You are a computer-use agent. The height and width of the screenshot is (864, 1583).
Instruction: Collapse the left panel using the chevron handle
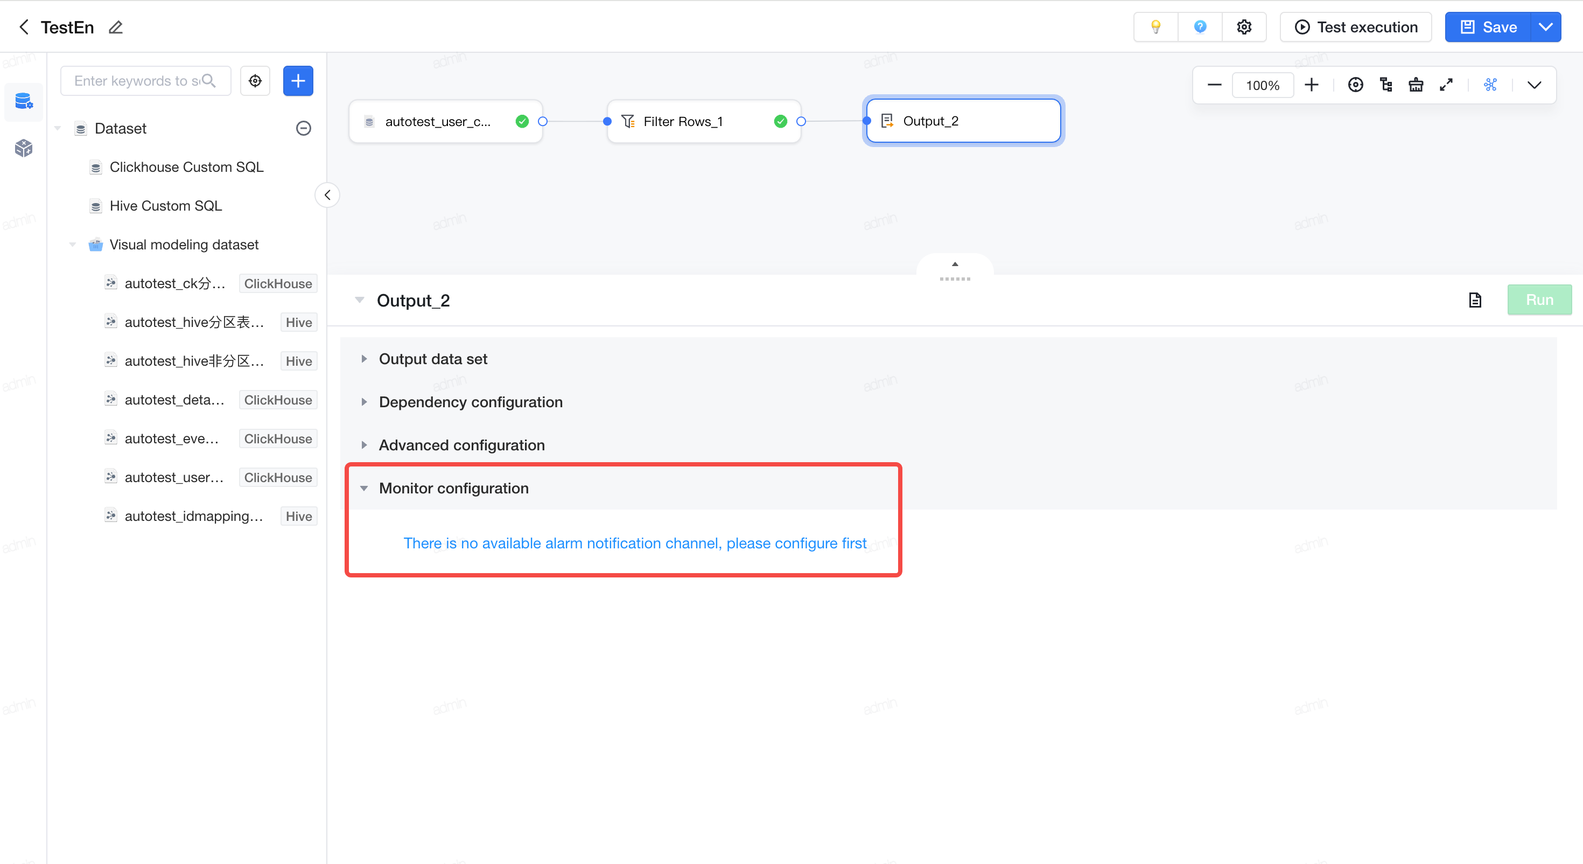[x=327, y=195]
